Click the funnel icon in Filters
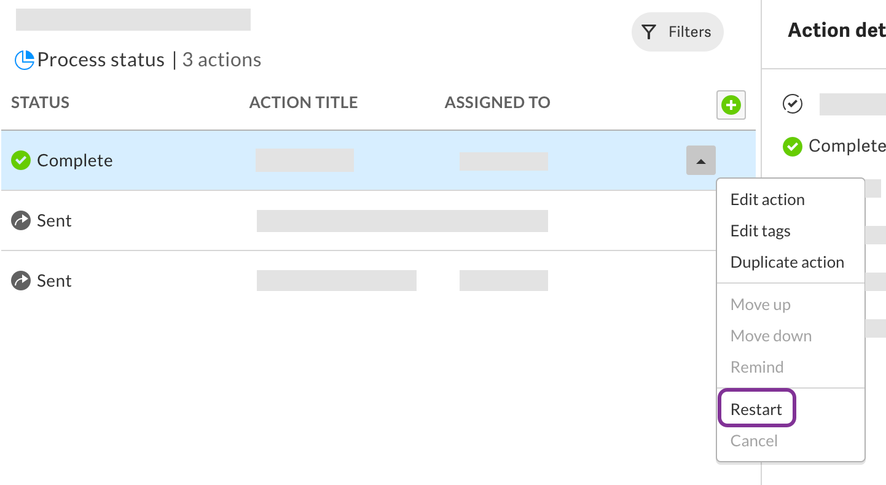 pyautogui.click(x=649, y=32)
